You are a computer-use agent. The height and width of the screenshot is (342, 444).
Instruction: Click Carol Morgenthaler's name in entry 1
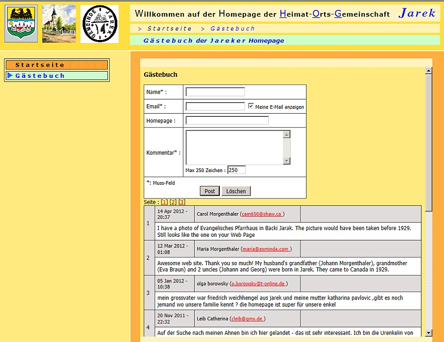click(x=217, y=214)
